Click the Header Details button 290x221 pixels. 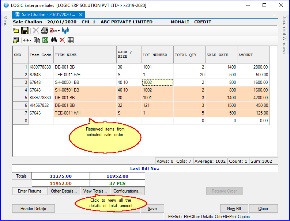(x=33, y=209)
